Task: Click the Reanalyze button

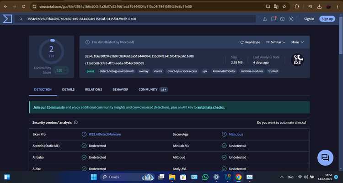Action: click(x=250, y=42)
